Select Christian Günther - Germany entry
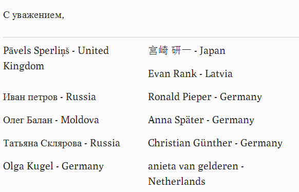 [x=215, y=143]
